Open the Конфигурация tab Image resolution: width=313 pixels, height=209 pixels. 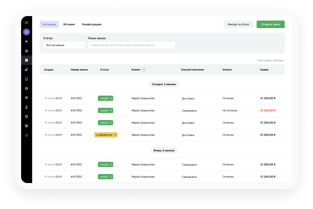coord(92,24)
